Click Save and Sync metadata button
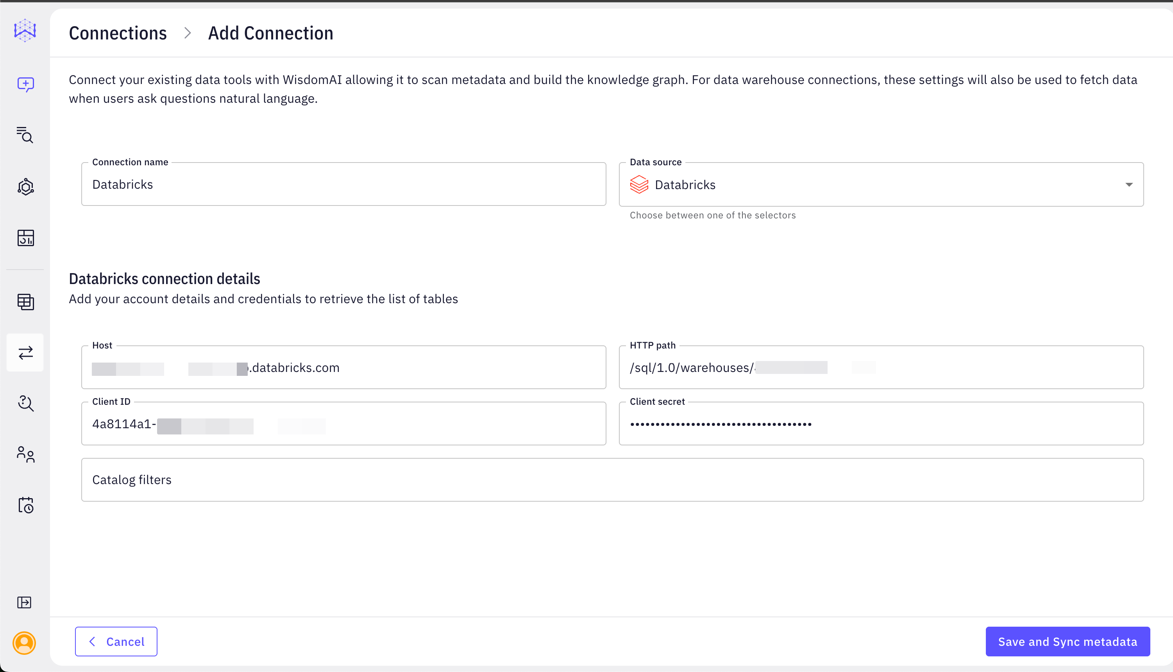The height and width of the screenshot is (672, 1173). tap(1068, 642)
